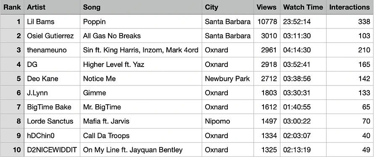The height and width of the screenshot is (157, 374).
Task: Click the Nipomo city cell
Action: (228, 121)
